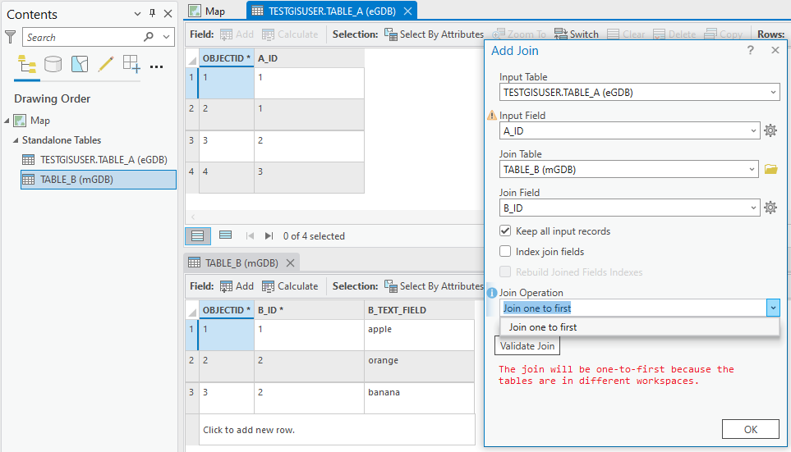The image size is (791, 452).
Task: Click the Map icon in Contents tree
Action: click(20, 121)
